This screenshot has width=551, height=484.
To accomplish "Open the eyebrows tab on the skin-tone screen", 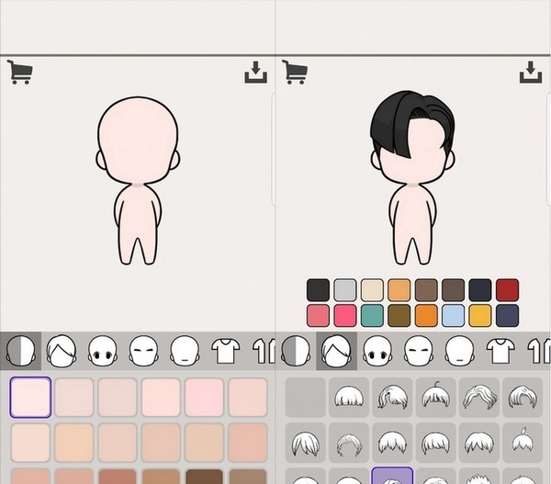I will 144,351.
